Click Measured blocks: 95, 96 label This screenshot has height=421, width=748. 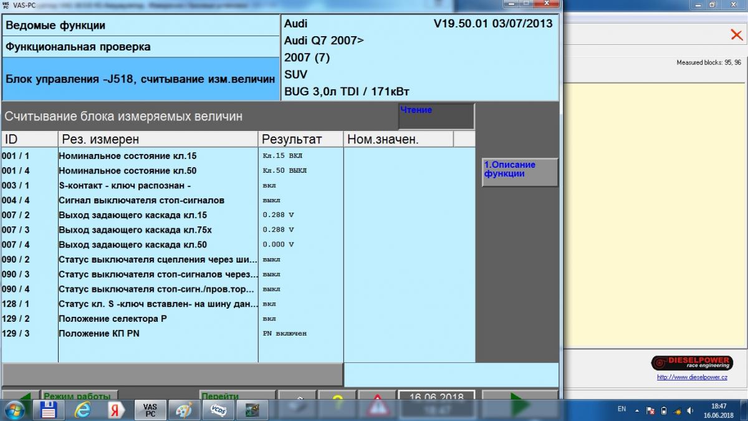point(709,62)
